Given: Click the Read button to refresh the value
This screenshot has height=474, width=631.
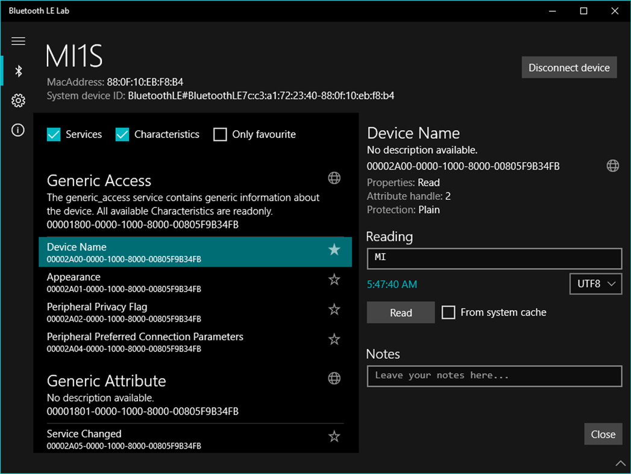Looking at the screenshot, I should (x=400, y=312).
